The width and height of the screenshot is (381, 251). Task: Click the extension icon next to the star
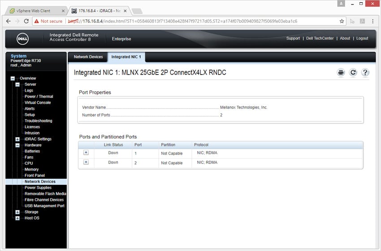coord(352,21)
